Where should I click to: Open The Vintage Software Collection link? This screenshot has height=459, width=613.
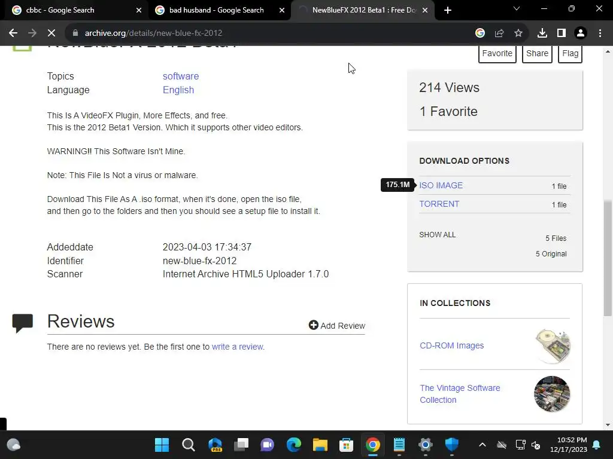click(x=460, y=394)
